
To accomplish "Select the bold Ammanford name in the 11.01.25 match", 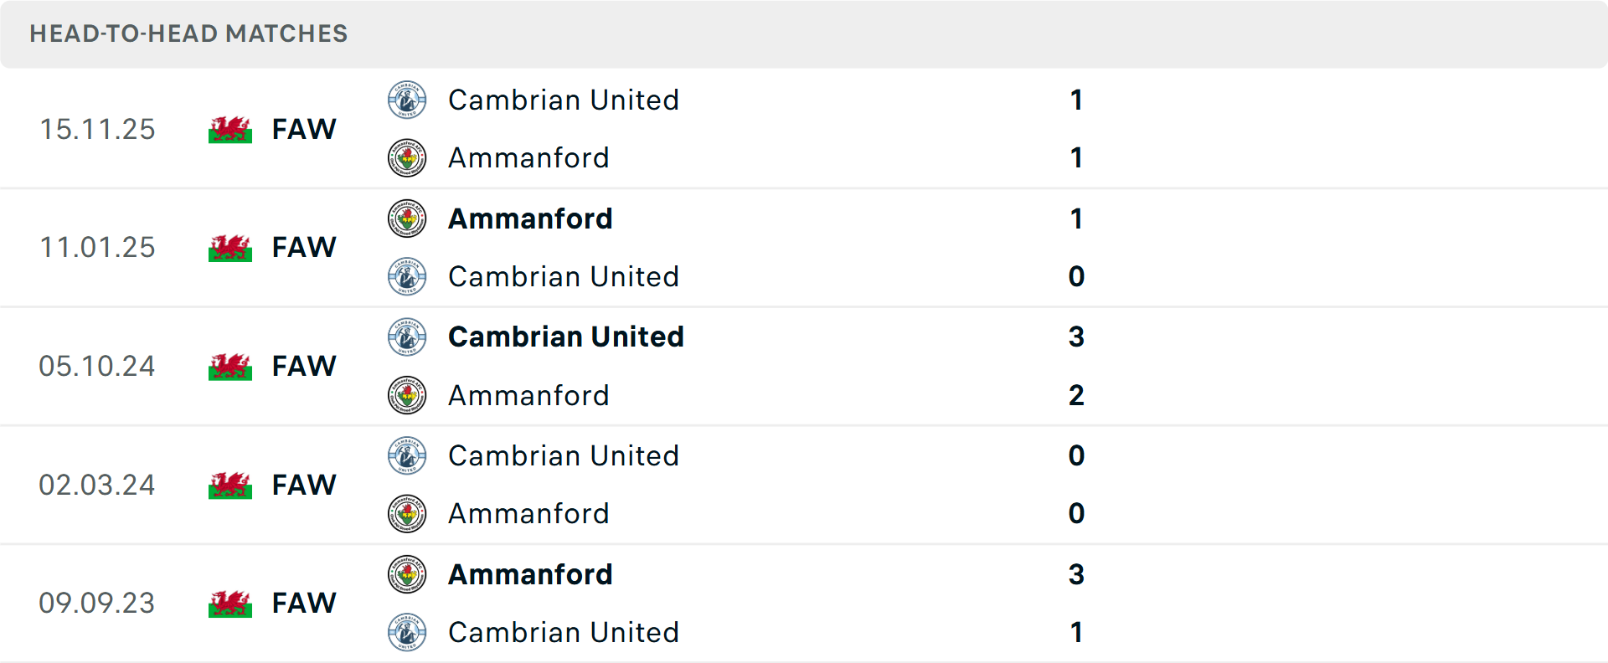I will pos(530,218).
